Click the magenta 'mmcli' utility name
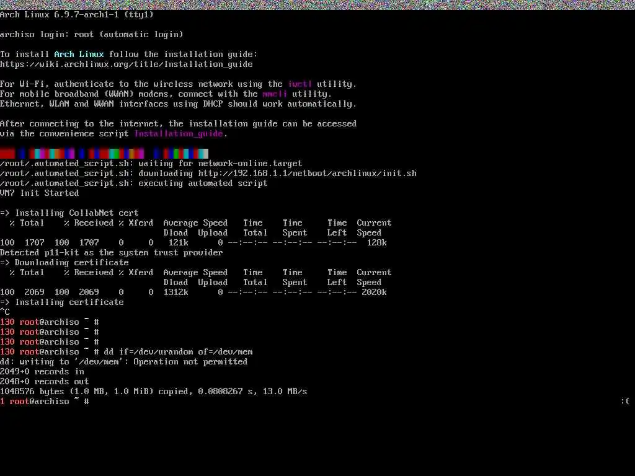 tap(275, 94)
